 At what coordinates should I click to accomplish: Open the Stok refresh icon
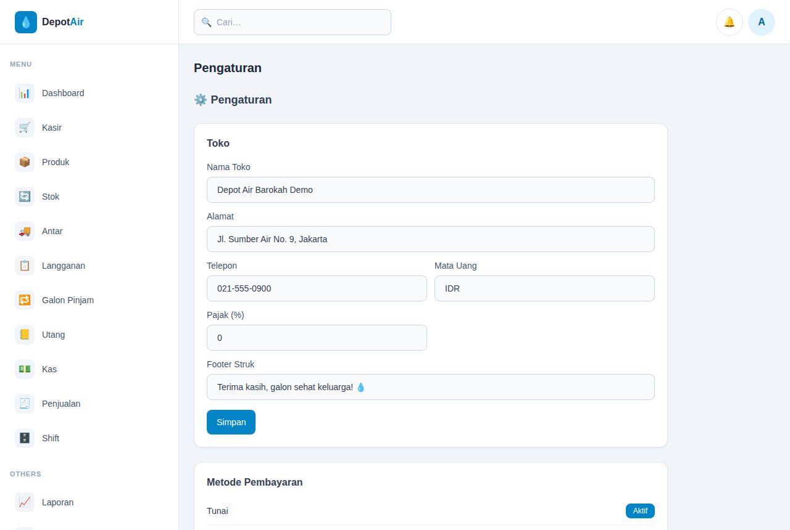(25, 197)
